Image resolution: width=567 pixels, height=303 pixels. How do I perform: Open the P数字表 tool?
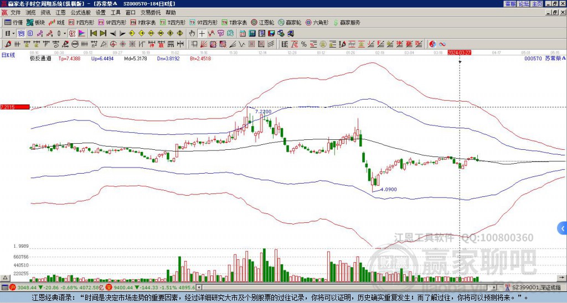[143, 22]
